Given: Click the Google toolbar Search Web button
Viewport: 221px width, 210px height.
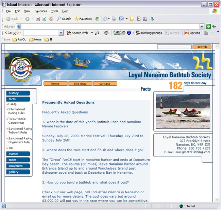Looking at the screenshot, I should click(x=77, y=33).
